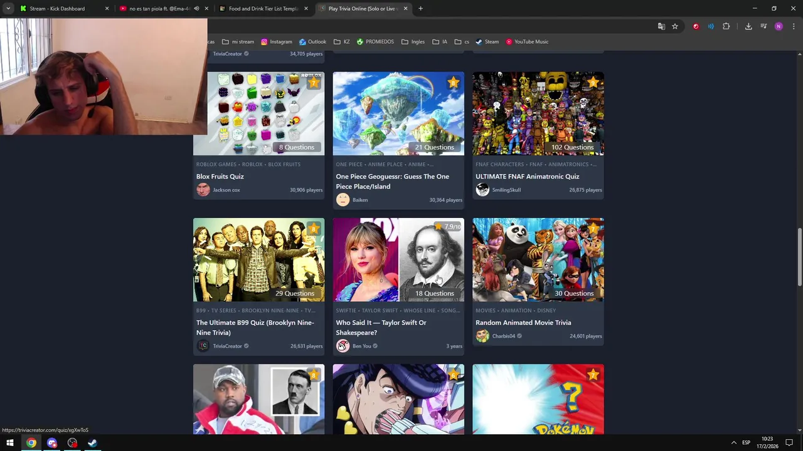The height and width of the screenshot is (451, 803).
Task: Open the tab search dropdown
Action: (8, 8)
